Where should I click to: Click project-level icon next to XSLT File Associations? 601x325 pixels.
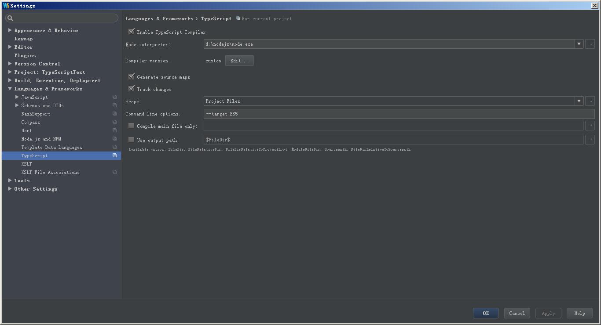coord(114,172)
